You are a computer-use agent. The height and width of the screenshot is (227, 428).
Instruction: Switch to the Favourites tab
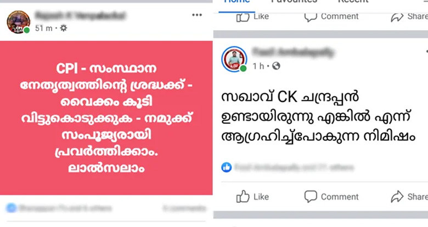pyautogui.click(x=294, y=2)
